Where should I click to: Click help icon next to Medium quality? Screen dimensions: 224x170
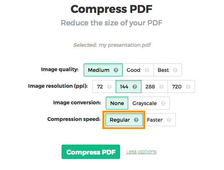click(116, 70)
